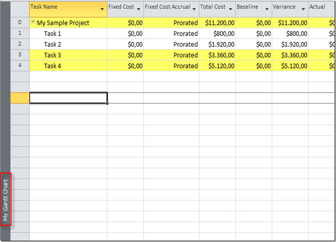Open the Fixed Cost column dropdown arrow
This screenshot has width=336, height=242.
(x=138, y=9)
